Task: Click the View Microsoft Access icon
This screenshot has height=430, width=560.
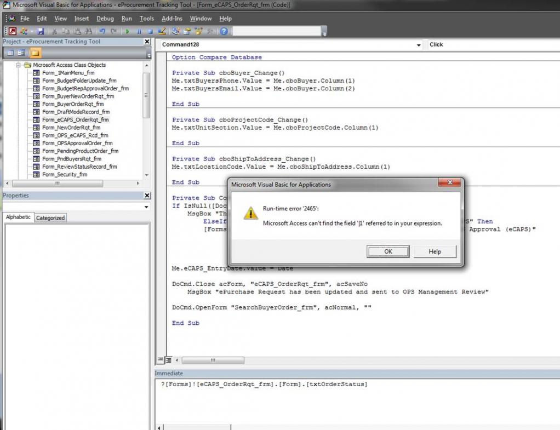Action: pos(12,32)
